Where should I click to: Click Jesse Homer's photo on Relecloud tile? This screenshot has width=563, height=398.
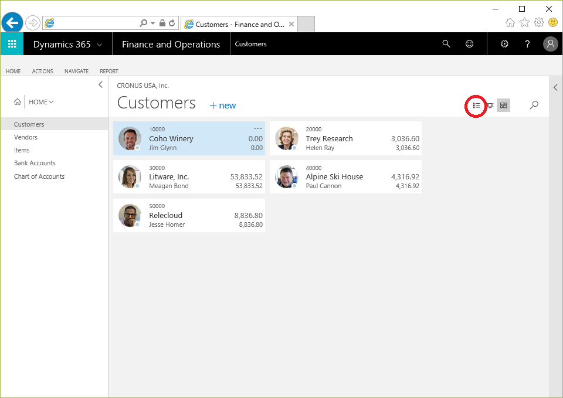point(130,215)
